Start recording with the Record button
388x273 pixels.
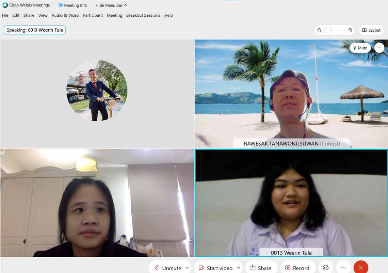[297, 268]
